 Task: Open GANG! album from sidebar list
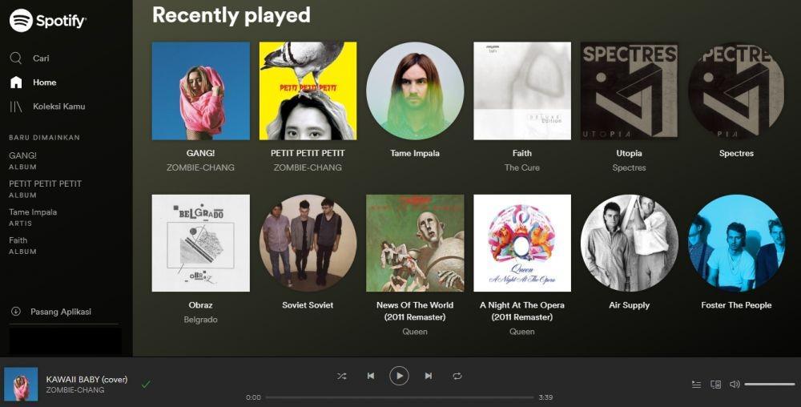pyautogui.click(x=22, y=155)
